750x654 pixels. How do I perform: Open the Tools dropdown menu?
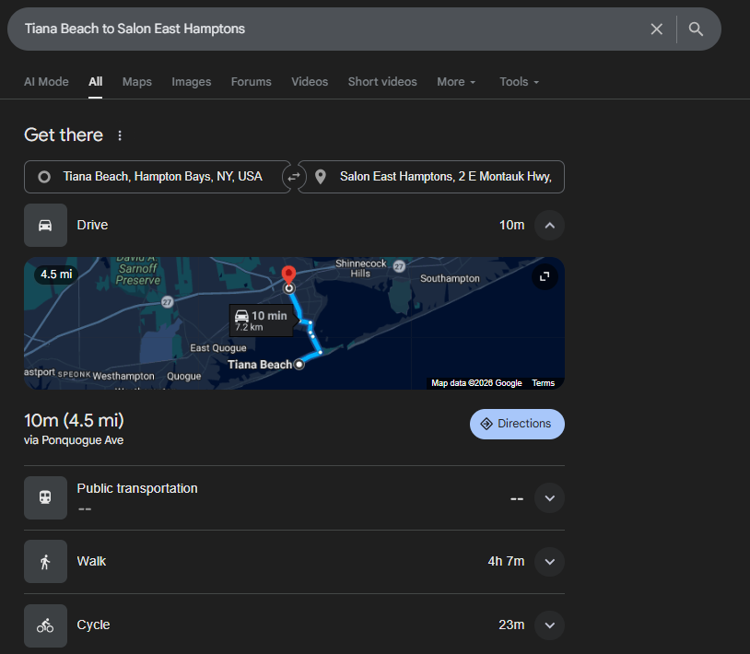[x=519, y=82]
